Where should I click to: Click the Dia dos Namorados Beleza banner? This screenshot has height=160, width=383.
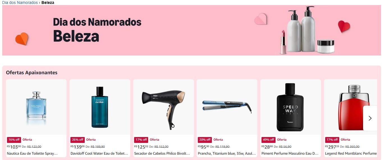(192, 30)
